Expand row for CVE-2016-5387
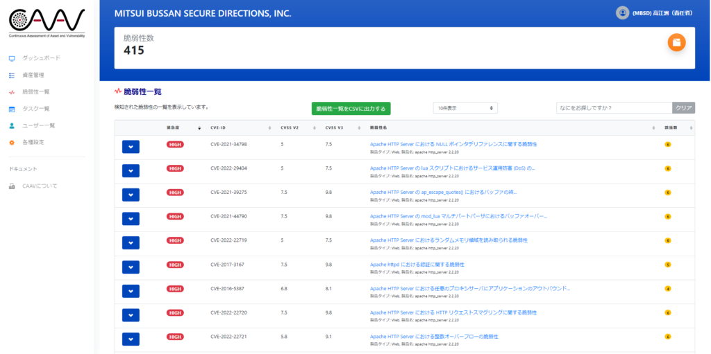 tap(131, 291)
